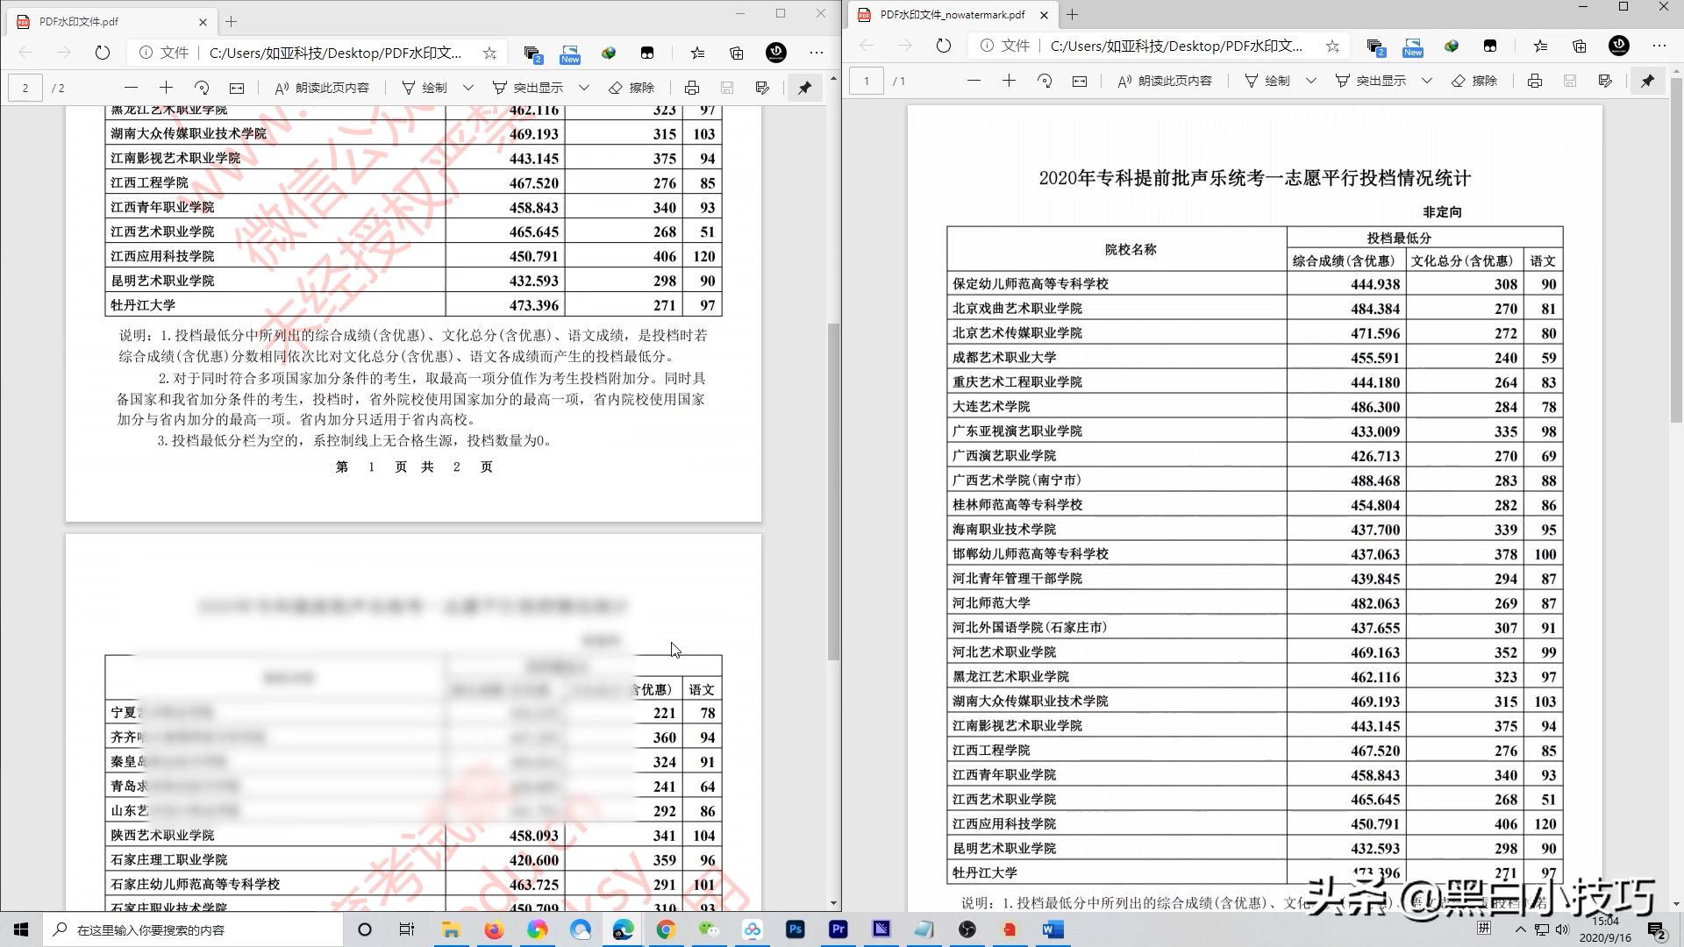This screenshot has width=1684, height=947.
Task: Click Draw button in right PDF toolbar
Action: [1267, 81]
